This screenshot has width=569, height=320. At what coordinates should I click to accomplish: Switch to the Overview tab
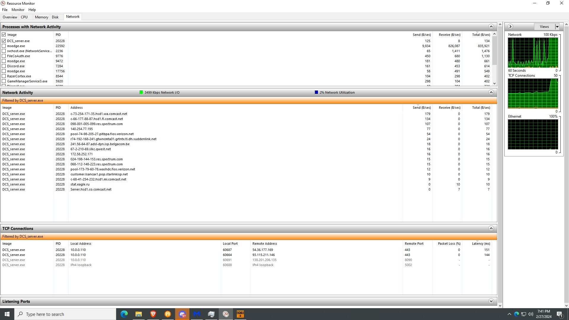pyautogui.click(x=10, y=17)
